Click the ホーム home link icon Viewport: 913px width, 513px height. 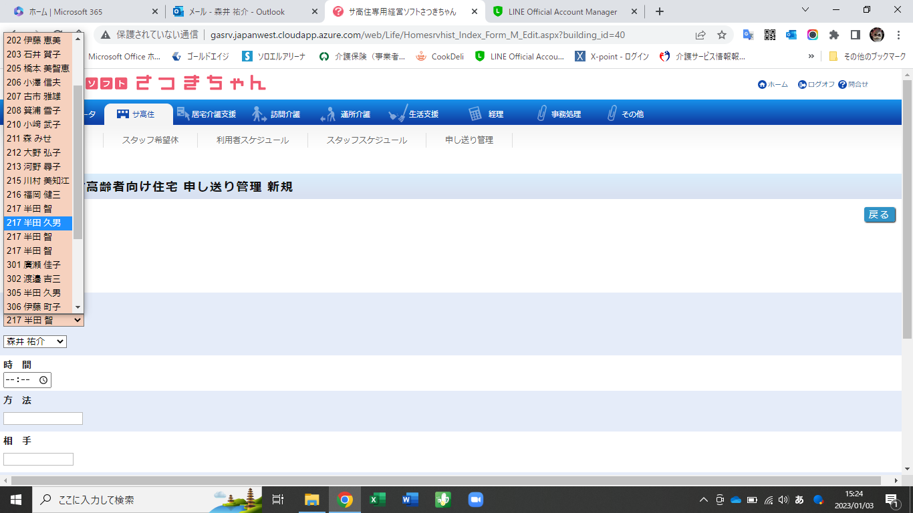point(773,85)
